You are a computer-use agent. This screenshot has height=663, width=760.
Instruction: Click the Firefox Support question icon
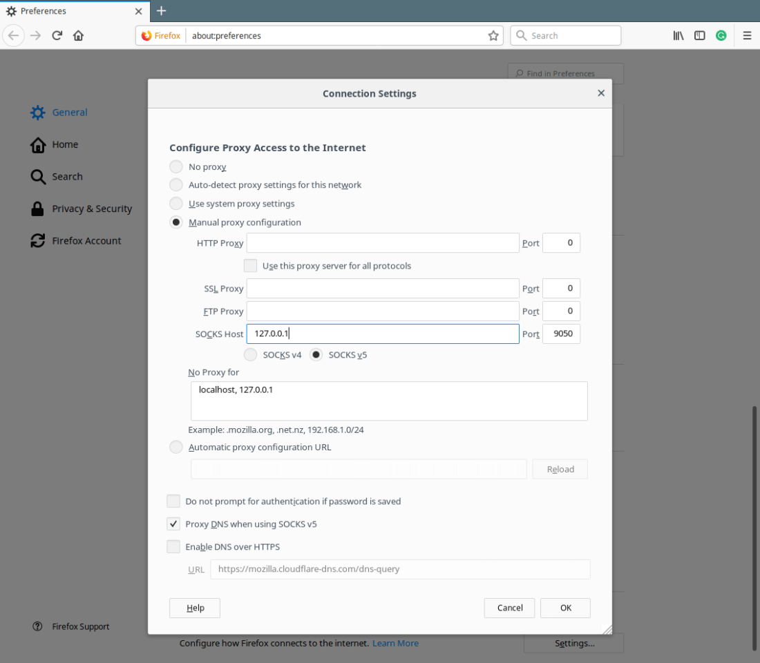[x=37, y=626]
